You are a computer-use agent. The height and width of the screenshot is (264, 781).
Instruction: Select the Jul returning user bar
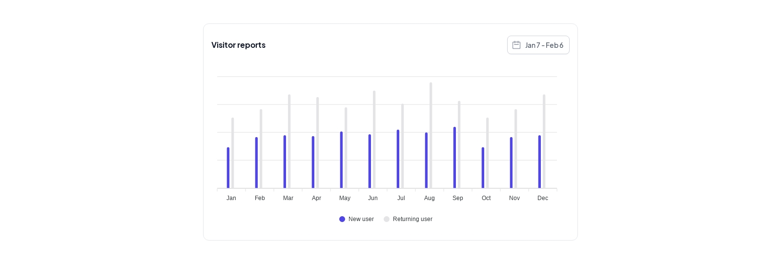pos(403,146)
